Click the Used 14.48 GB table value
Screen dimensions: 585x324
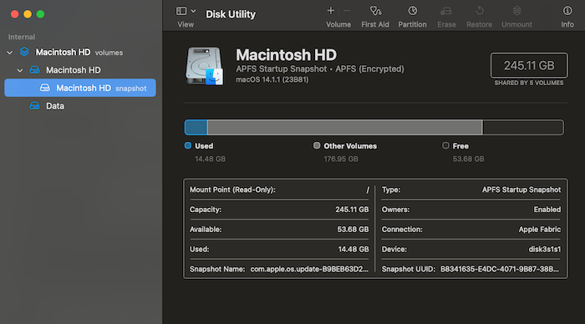pos(354,249)
